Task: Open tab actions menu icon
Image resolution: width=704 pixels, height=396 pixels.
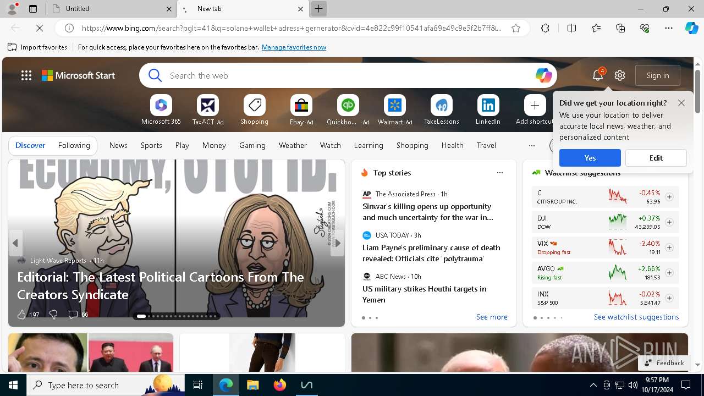Action: [x=33, y=9]
